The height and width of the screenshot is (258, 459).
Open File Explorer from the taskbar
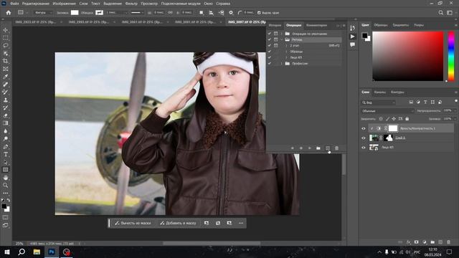37,252
